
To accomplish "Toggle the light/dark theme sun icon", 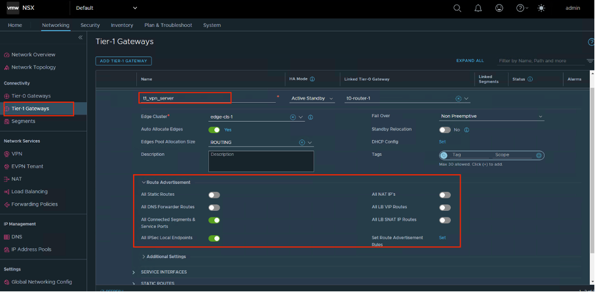I will [x=541, y=8].
